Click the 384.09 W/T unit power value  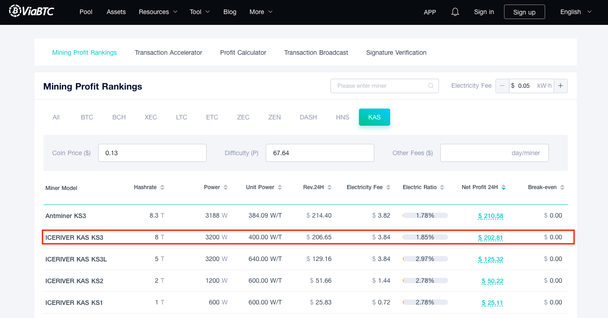[x=265, y=216]
